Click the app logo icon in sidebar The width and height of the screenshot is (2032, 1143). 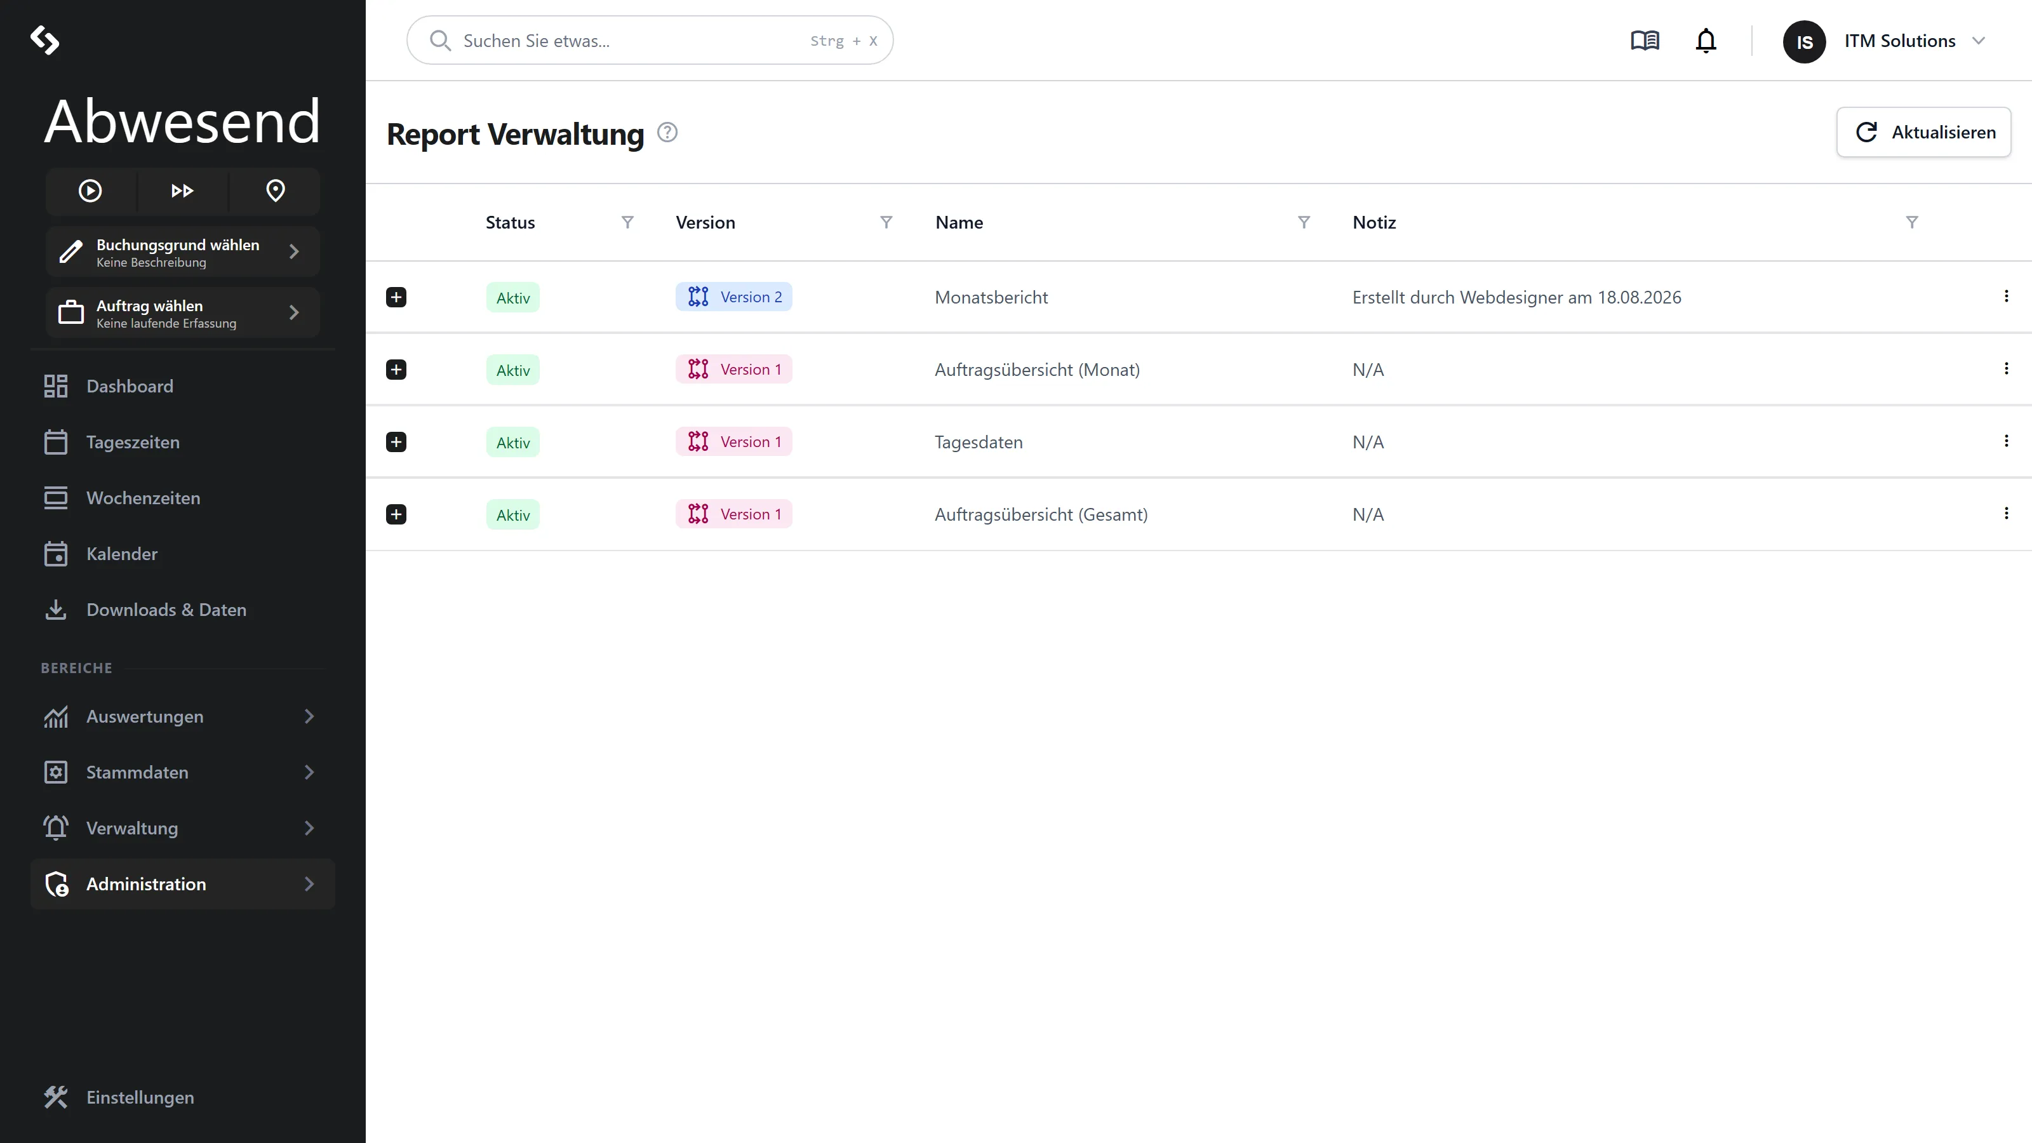[44, 40]
